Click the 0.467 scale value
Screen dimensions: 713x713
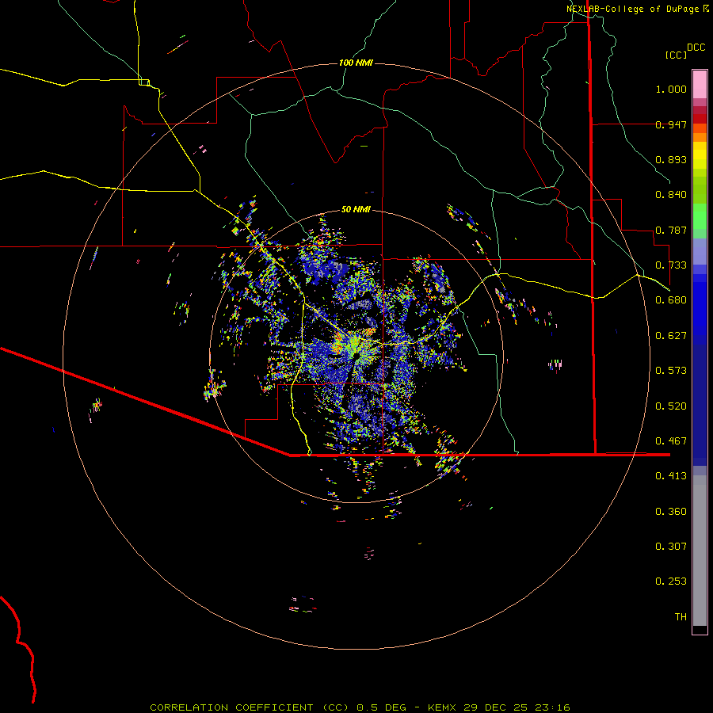[671, 441]
